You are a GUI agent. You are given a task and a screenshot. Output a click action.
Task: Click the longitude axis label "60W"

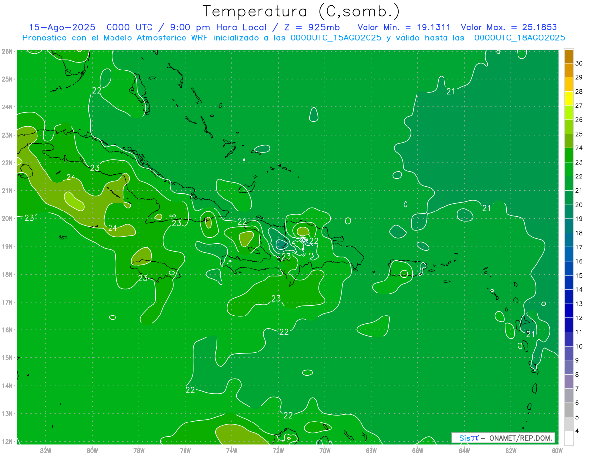557,450
